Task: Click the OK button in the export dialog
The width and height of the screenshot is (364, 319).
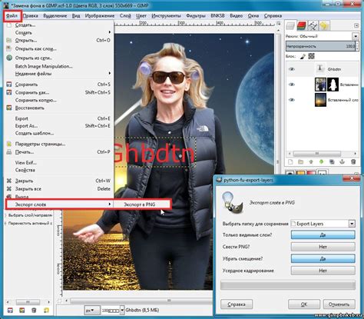Action: pos(304,304)
